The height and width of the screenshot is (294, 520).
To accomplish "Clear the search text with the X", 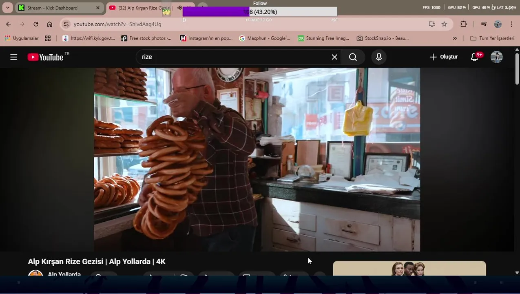I will [334, 57].
